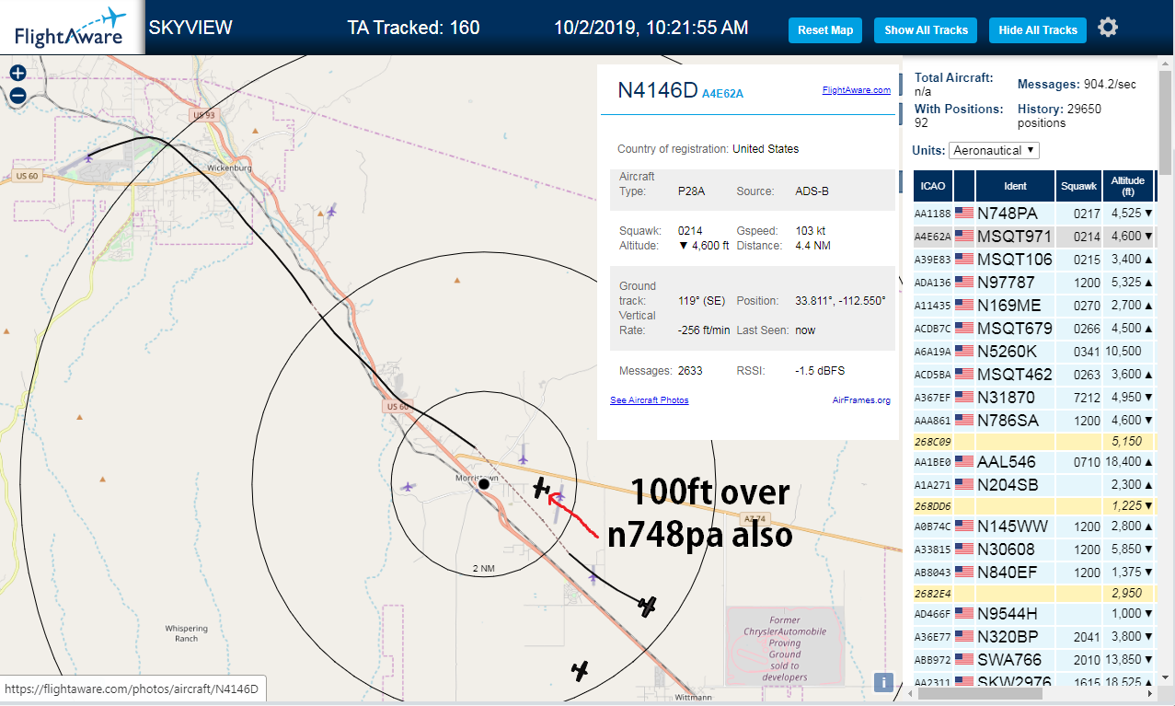Select N748PA row in aircraft table
This screenshot has width=1175, height=706.
pyautogui.click(x=1034, y=213)
